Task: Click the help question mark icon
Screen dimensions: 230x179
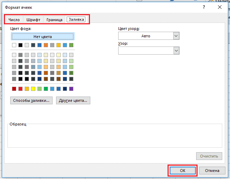Action: (204, 7)
